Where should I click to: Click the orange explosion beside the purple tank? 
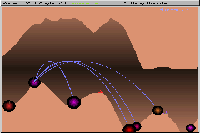pyautogui.click(x=157, y=110)
